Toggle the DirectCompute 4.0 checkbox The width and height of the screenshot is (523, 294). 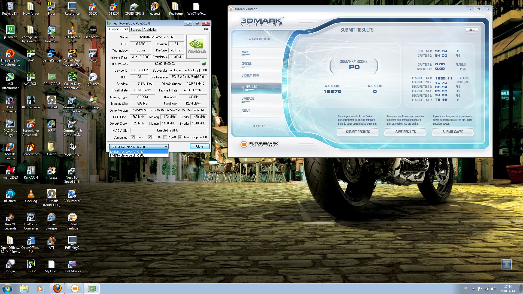pyautogui.click(x=180, y=137)
